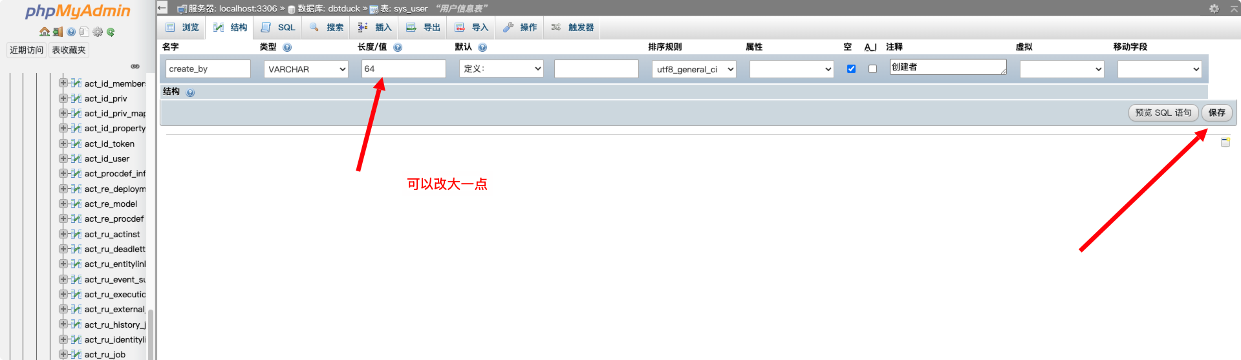
Task: Expand the act_ru_actinst tree node
Action: pos(63,234)
